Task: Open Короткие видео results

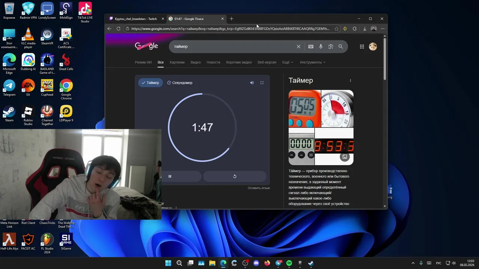Action: click(239, 62)
